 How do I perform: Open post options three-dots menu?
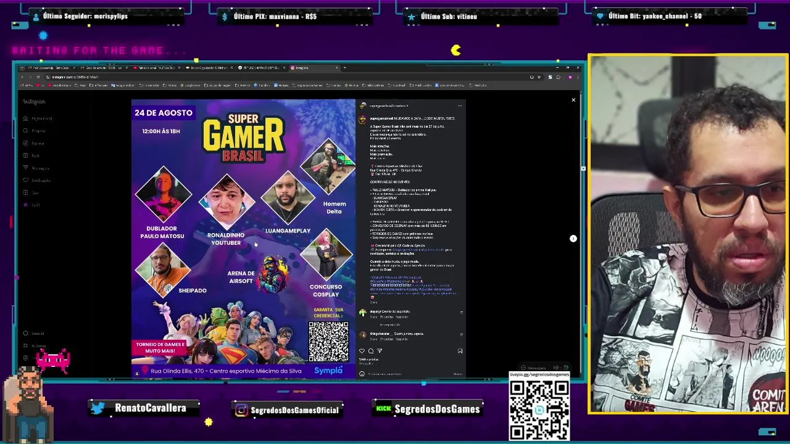(x=459, y=106)
